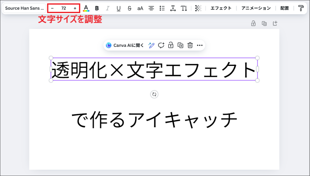Open the letter case options (aA)

(140, 8)
